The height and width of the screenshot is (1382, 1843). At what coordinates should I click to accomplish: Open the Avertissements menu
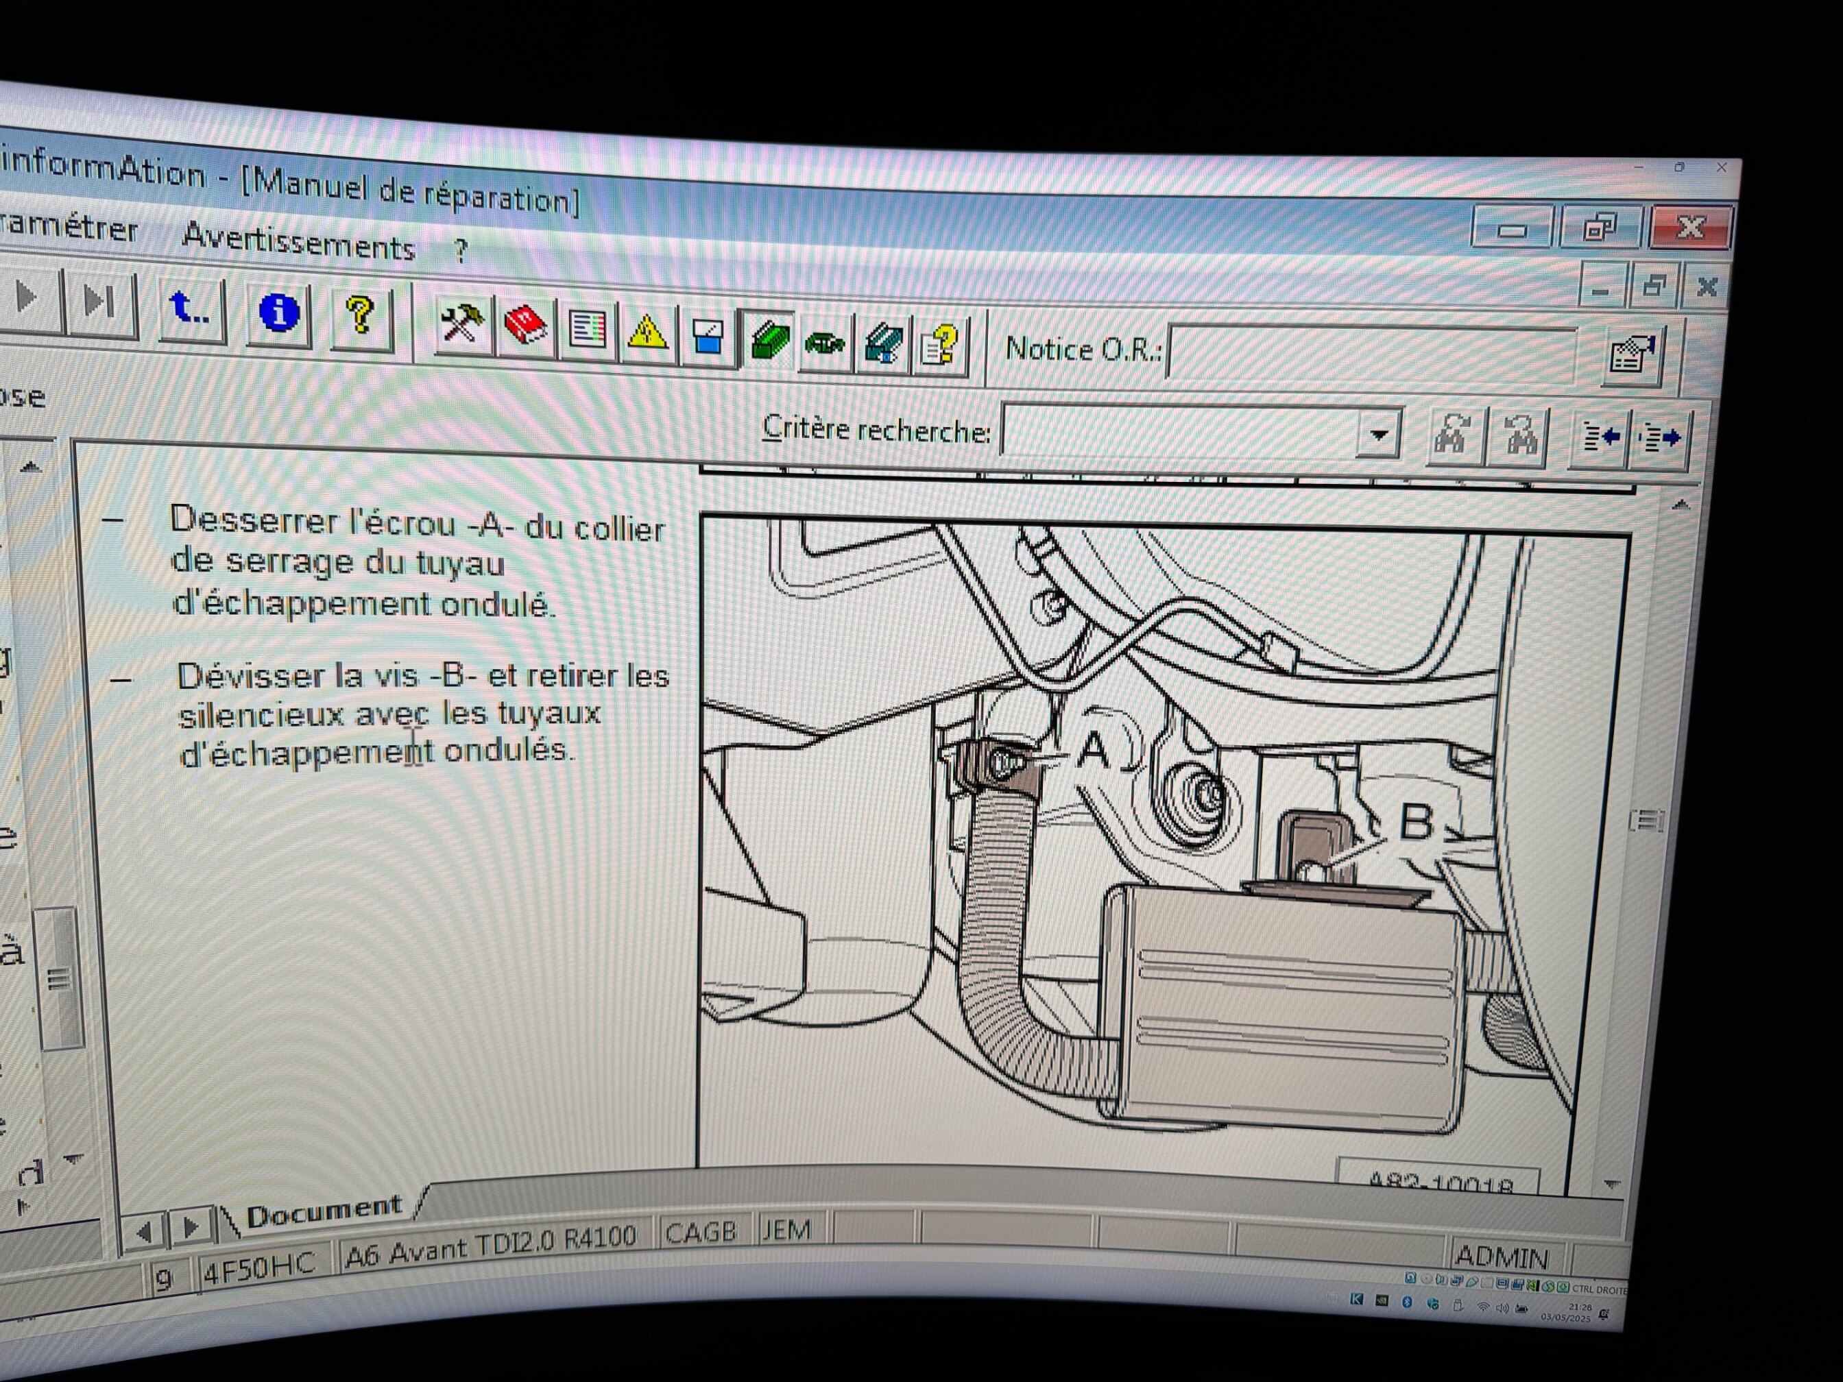[x=298, y=243]
